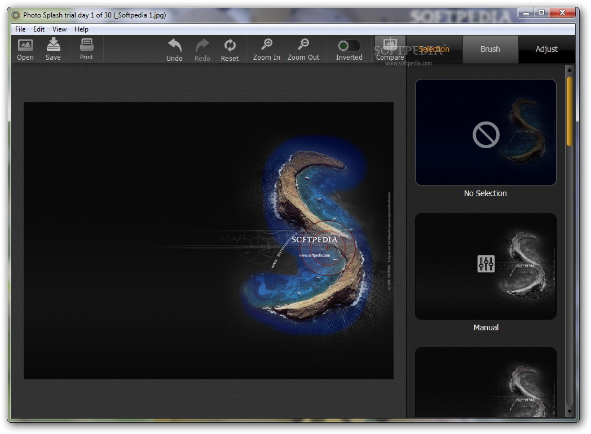Choose the Manual selection thumbnail
Viewport: 591px width, 434px height.
(486, 267)
